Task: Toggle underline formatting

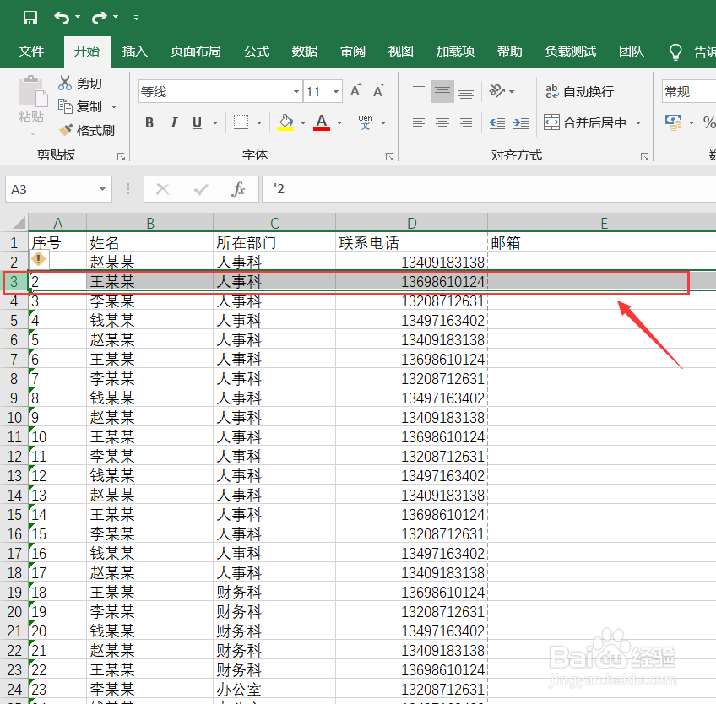Action: (198, 122)
